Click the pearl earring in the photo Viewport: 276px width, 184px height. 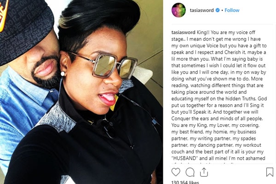pyautogui.click(x=63, y=74)
